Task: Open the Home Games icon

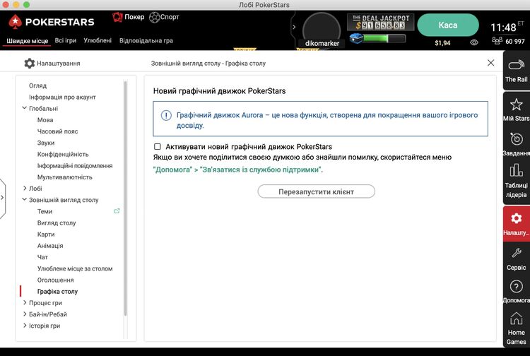Action: (516, 319)
